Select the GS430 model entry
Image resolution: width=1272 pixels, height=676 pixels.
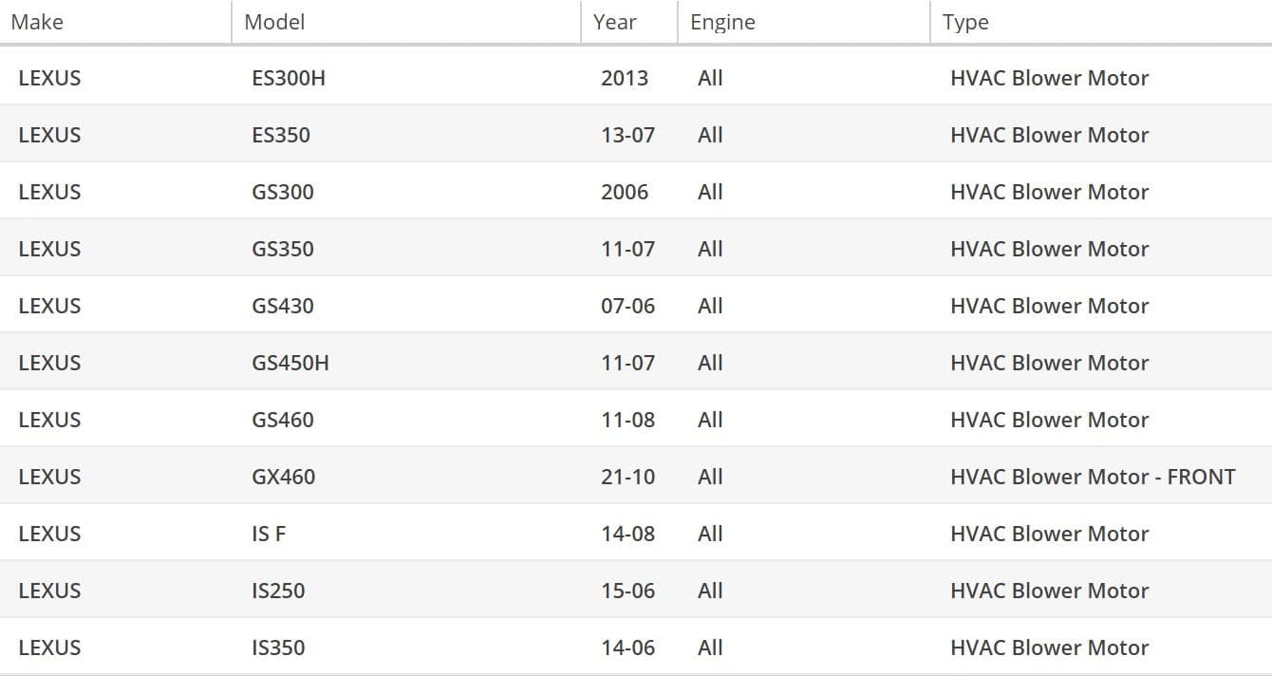pyautogui.click(x=283, y=306)
